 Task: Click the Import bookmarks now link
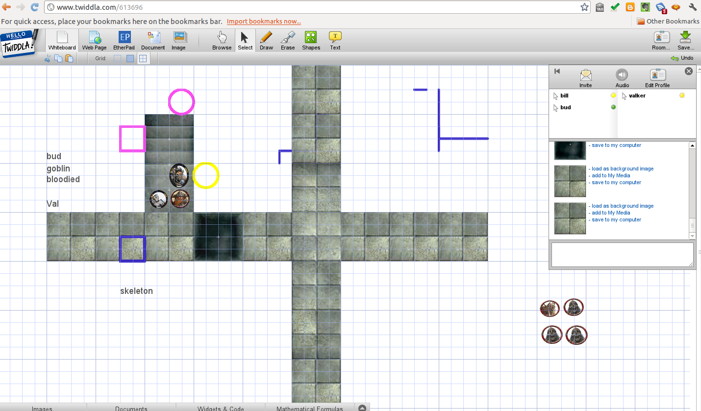coord(264,22)
